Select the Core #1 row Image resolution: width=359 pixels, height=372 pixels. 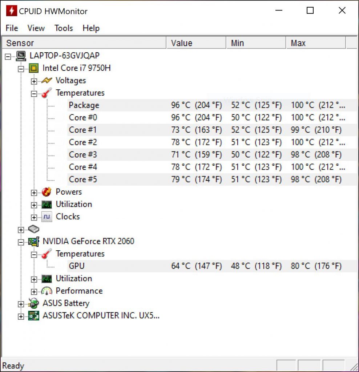click(x=212, y=130)
